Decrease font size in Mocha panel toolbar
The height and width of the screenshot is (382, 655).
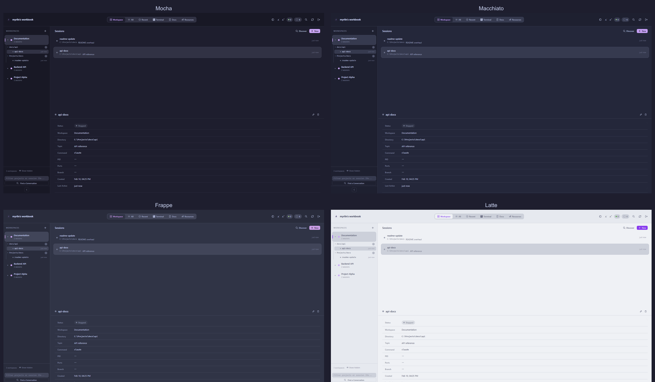(x=278, y=20)
